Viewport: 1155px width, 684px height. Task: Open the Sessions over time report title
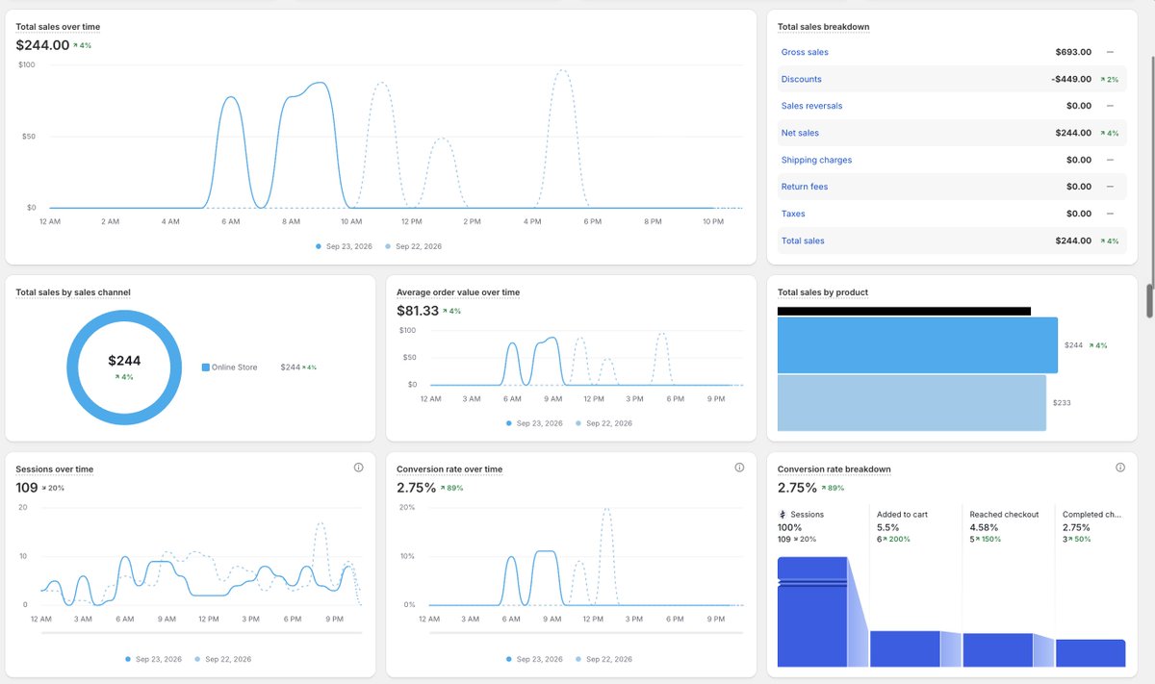55,469
